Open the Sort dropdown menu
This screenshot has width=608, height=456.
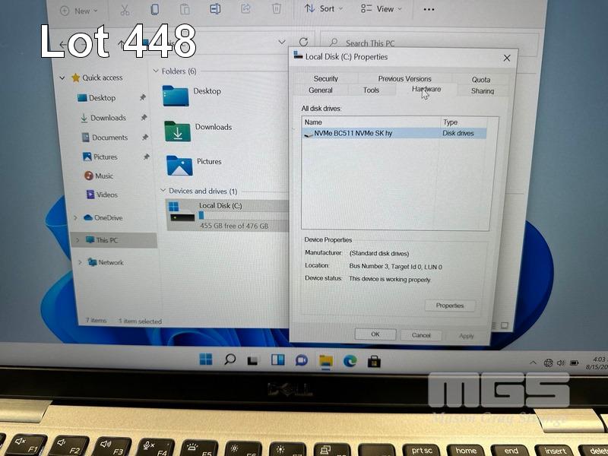[324, 9]
